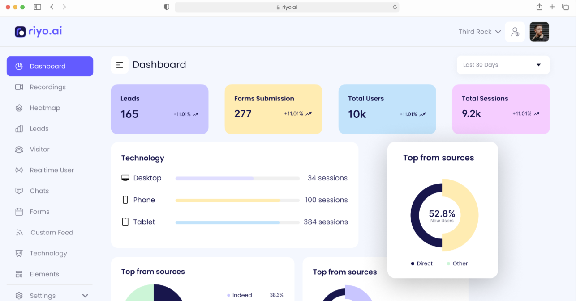The image size is (576, 301).
Task: Click the Visitor people icon
Action: [19, 150]
